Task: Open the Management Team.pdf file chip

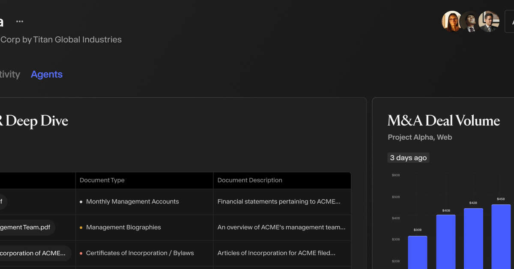Action: tap(27, 227)
